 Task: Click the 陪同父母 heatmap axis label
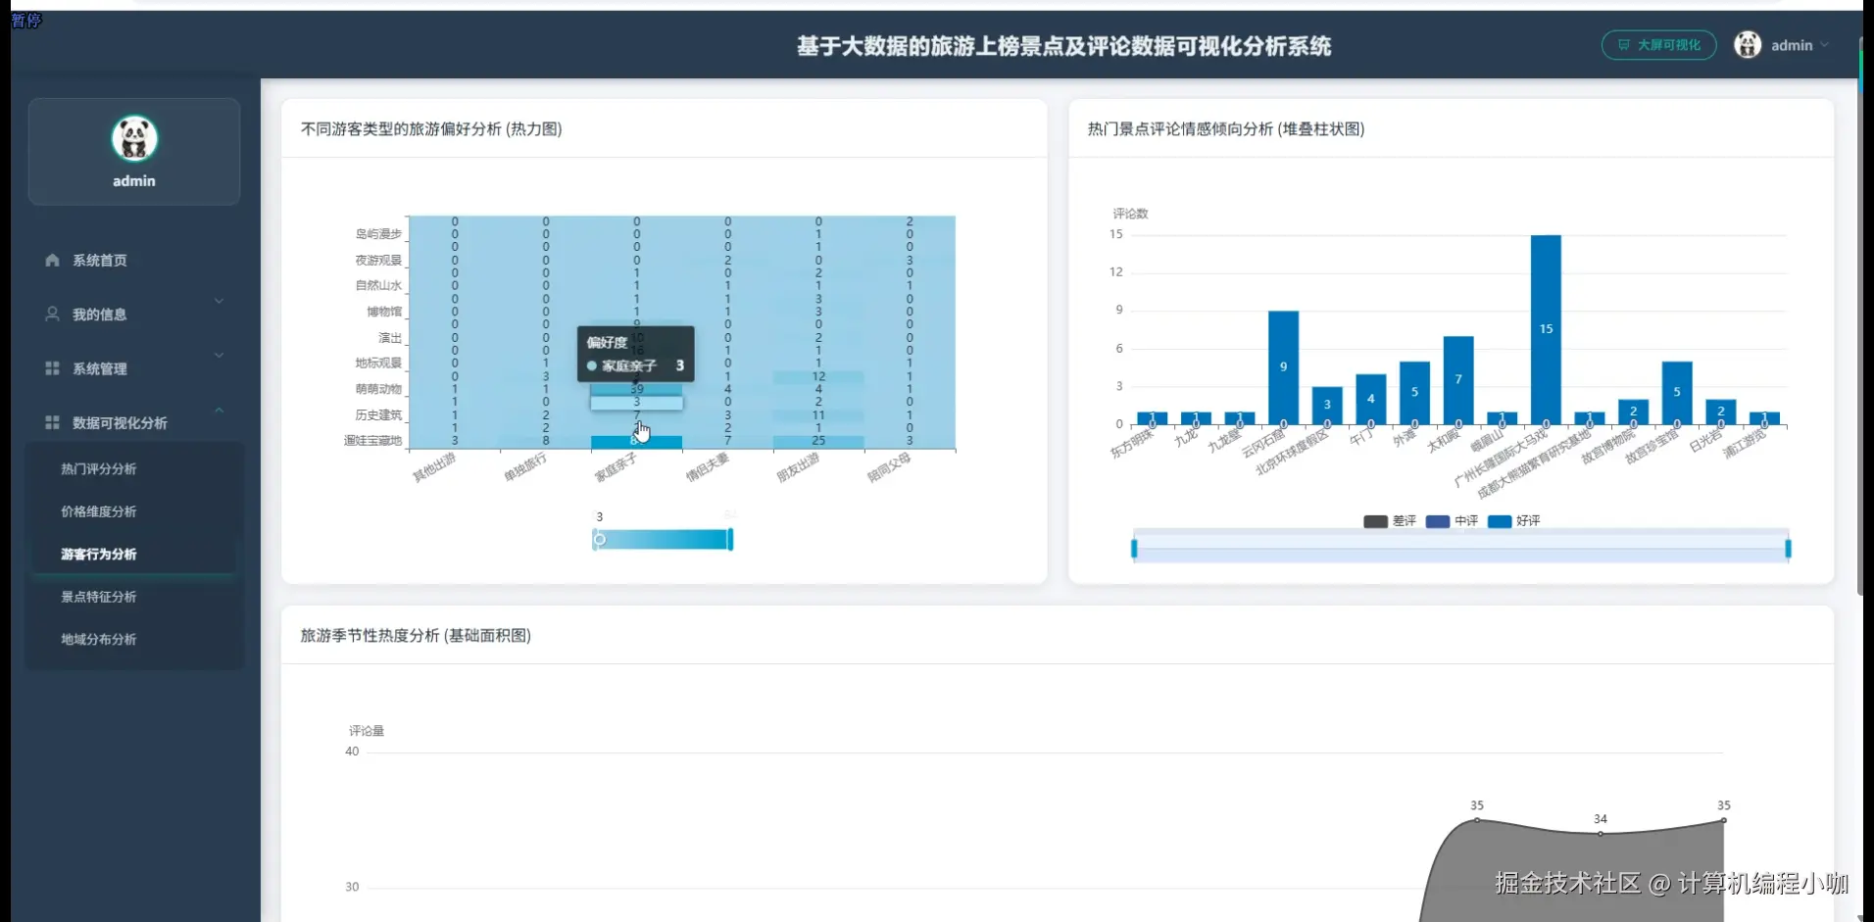(x=889, y=468)
